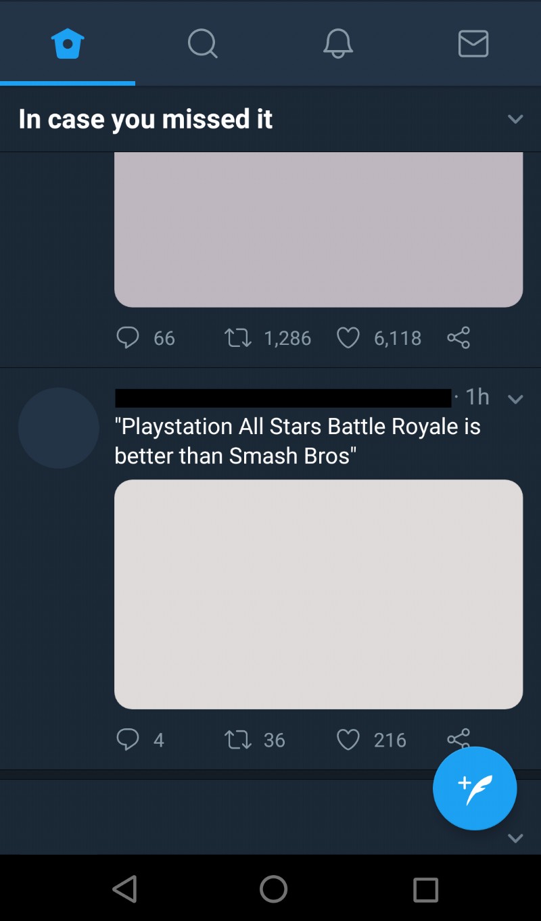Compose a new tweet
541x921 pixels.
click(475, 788)
